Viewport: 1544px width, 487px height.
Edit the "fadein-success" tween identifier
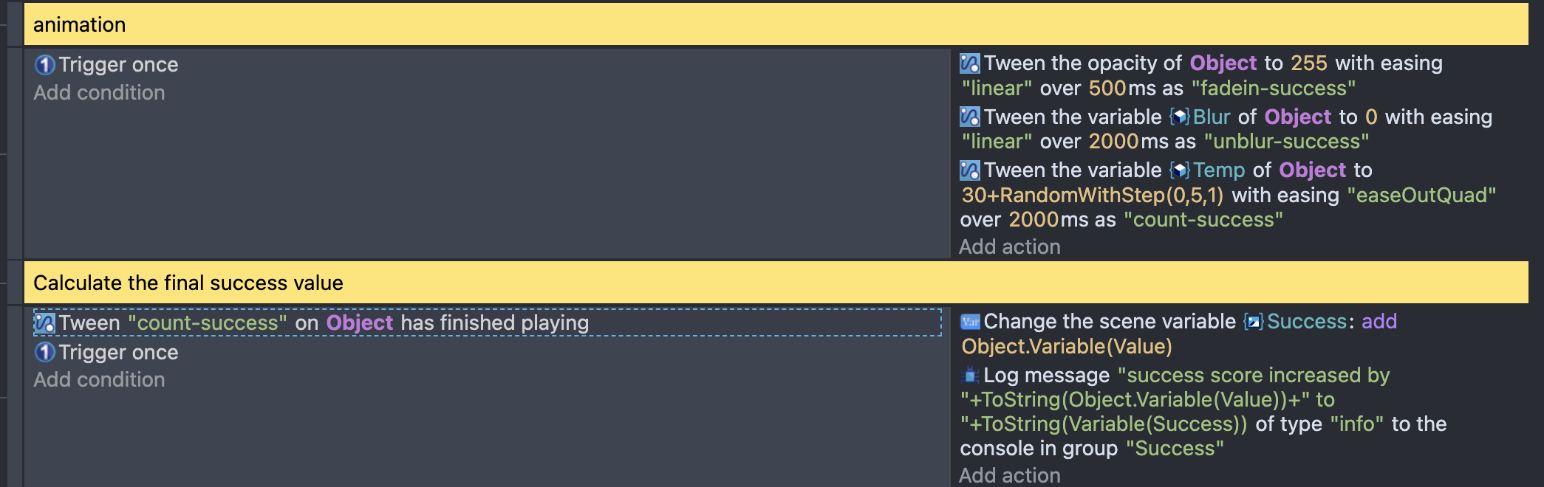pyautogui.click(x=1274, y=89)
